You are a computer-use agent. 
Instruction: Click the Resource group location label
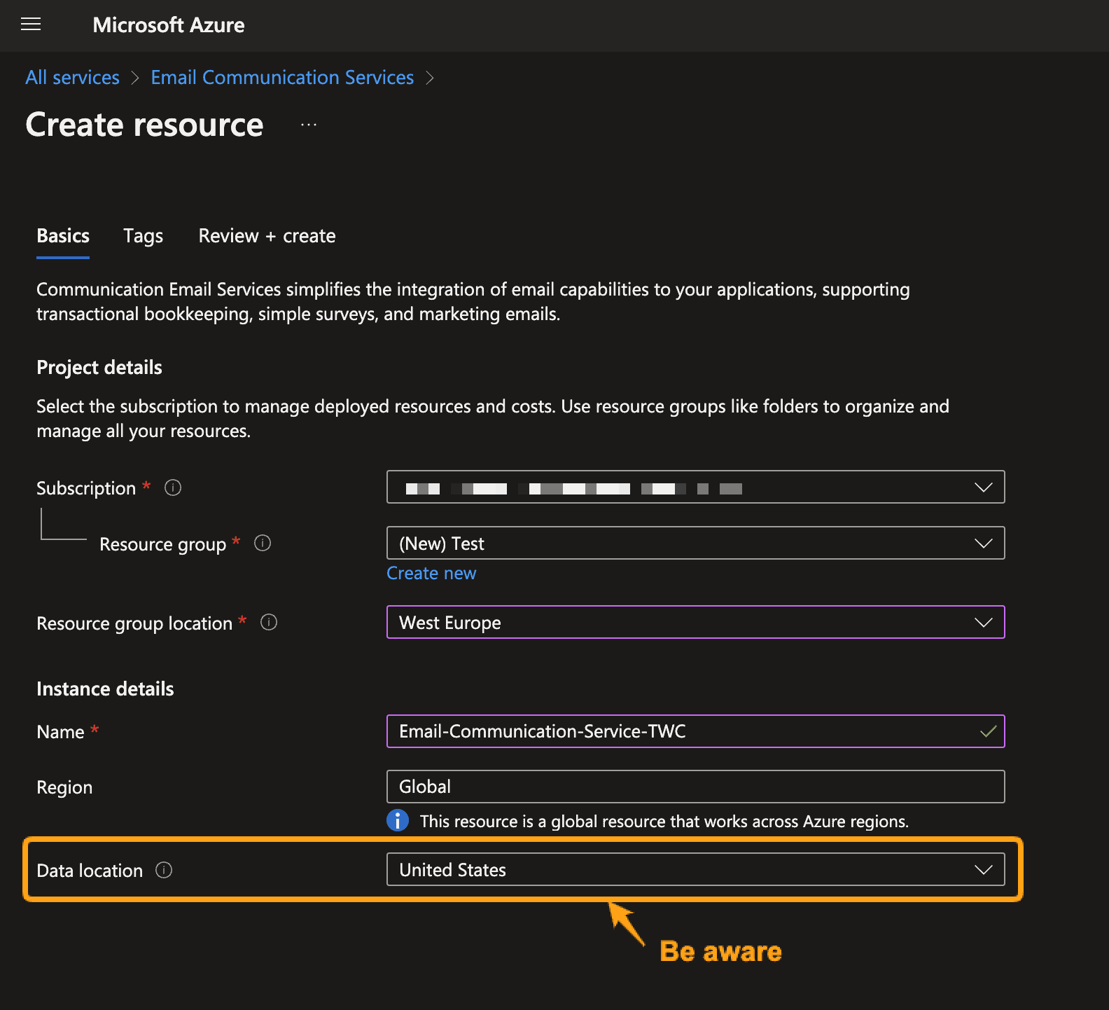134,623
